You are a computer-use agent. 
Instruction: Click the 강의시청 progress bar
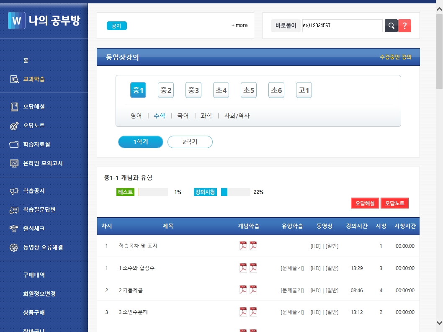(x=235, y=192)
